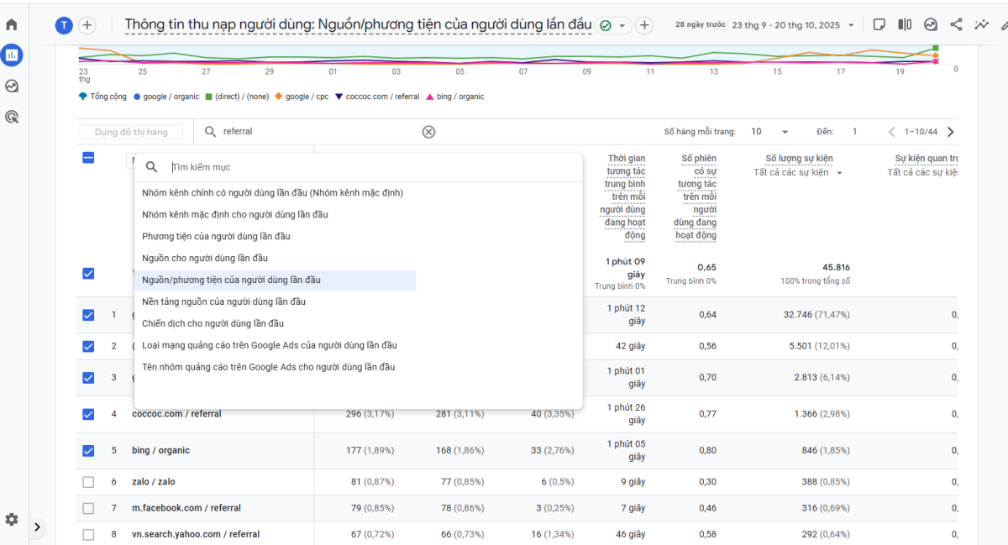The width and height of the screenshot is (1008, 545).
Task: Open the Home icon in sidebar
Action: click(x=12, y=25)
